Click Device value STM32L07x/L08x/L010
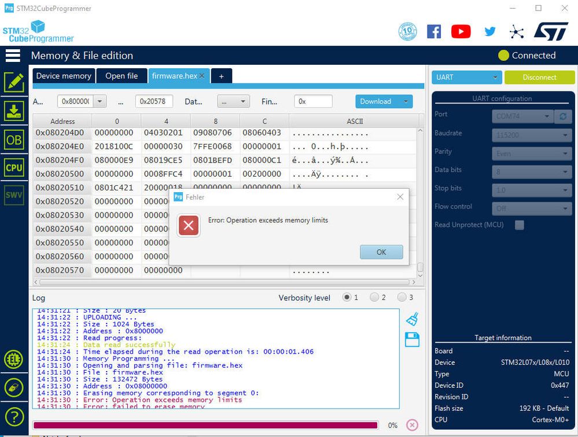This screenshot has width=578, height=437. [535, 362]
